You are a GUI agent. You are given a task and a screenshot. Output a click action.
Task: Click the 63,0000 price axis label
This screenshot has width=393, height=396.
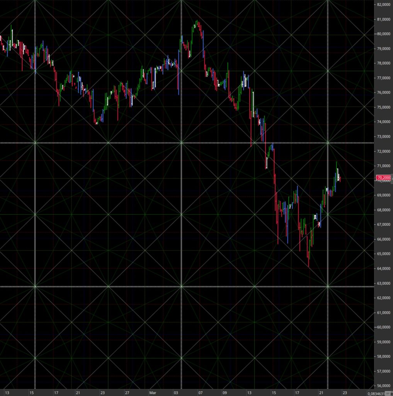[384, 283]
